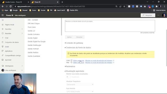Click the Power BI user profile avatar
The image size is (167, 94).
(164, 15)
